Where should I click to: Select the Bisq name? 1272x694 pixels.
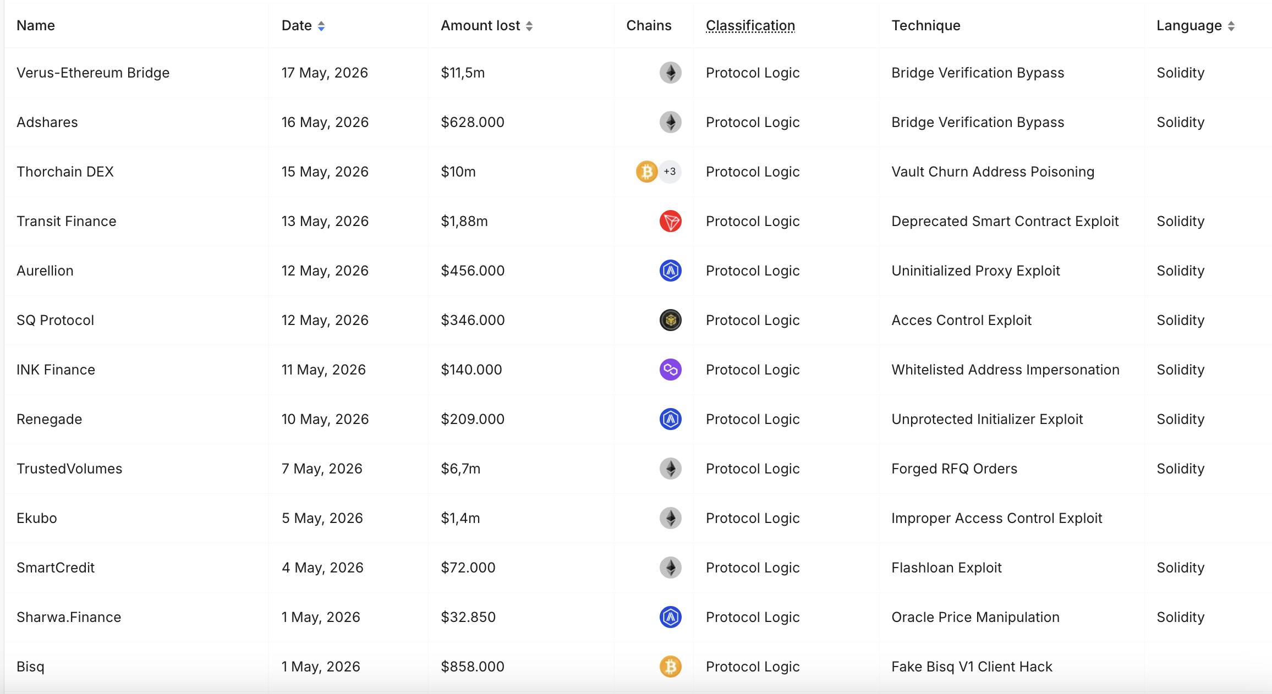30,667
